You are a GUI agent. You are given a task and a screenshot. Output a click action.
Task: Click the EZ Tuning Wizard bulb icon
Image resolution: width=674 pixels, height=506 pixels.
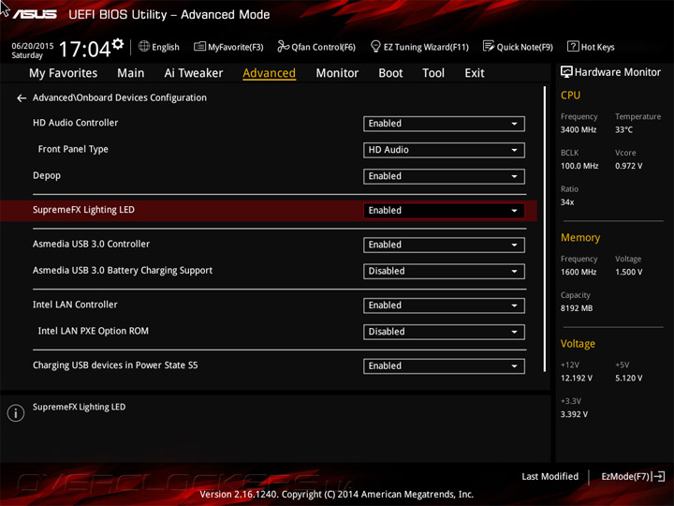pos(375,46)
